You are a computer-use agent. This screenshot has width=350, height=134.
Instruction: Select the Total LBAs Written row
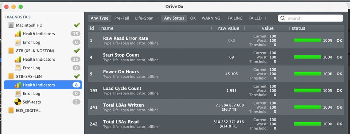216,107
